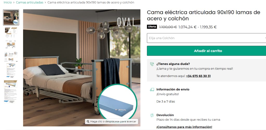The width and height of the screenshot is (266, 130).
Task: Select the second thumbnail with specifications sheet
Action: (11, 32)
